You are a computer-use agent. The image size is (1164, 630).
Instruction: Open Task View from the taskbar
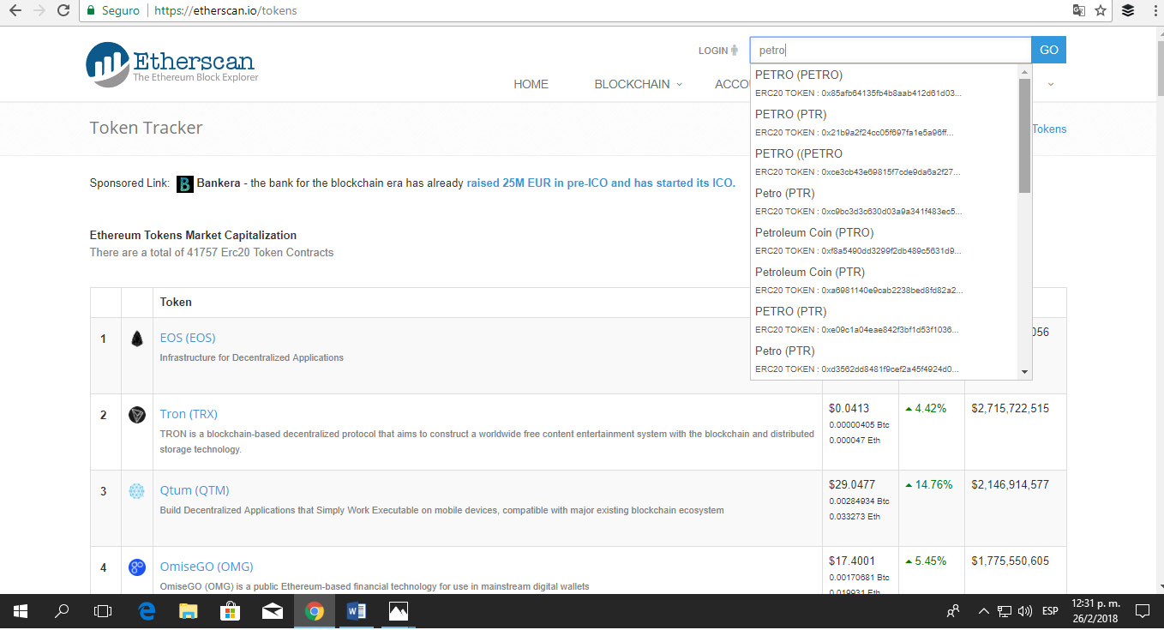click(x=103, y=611)
